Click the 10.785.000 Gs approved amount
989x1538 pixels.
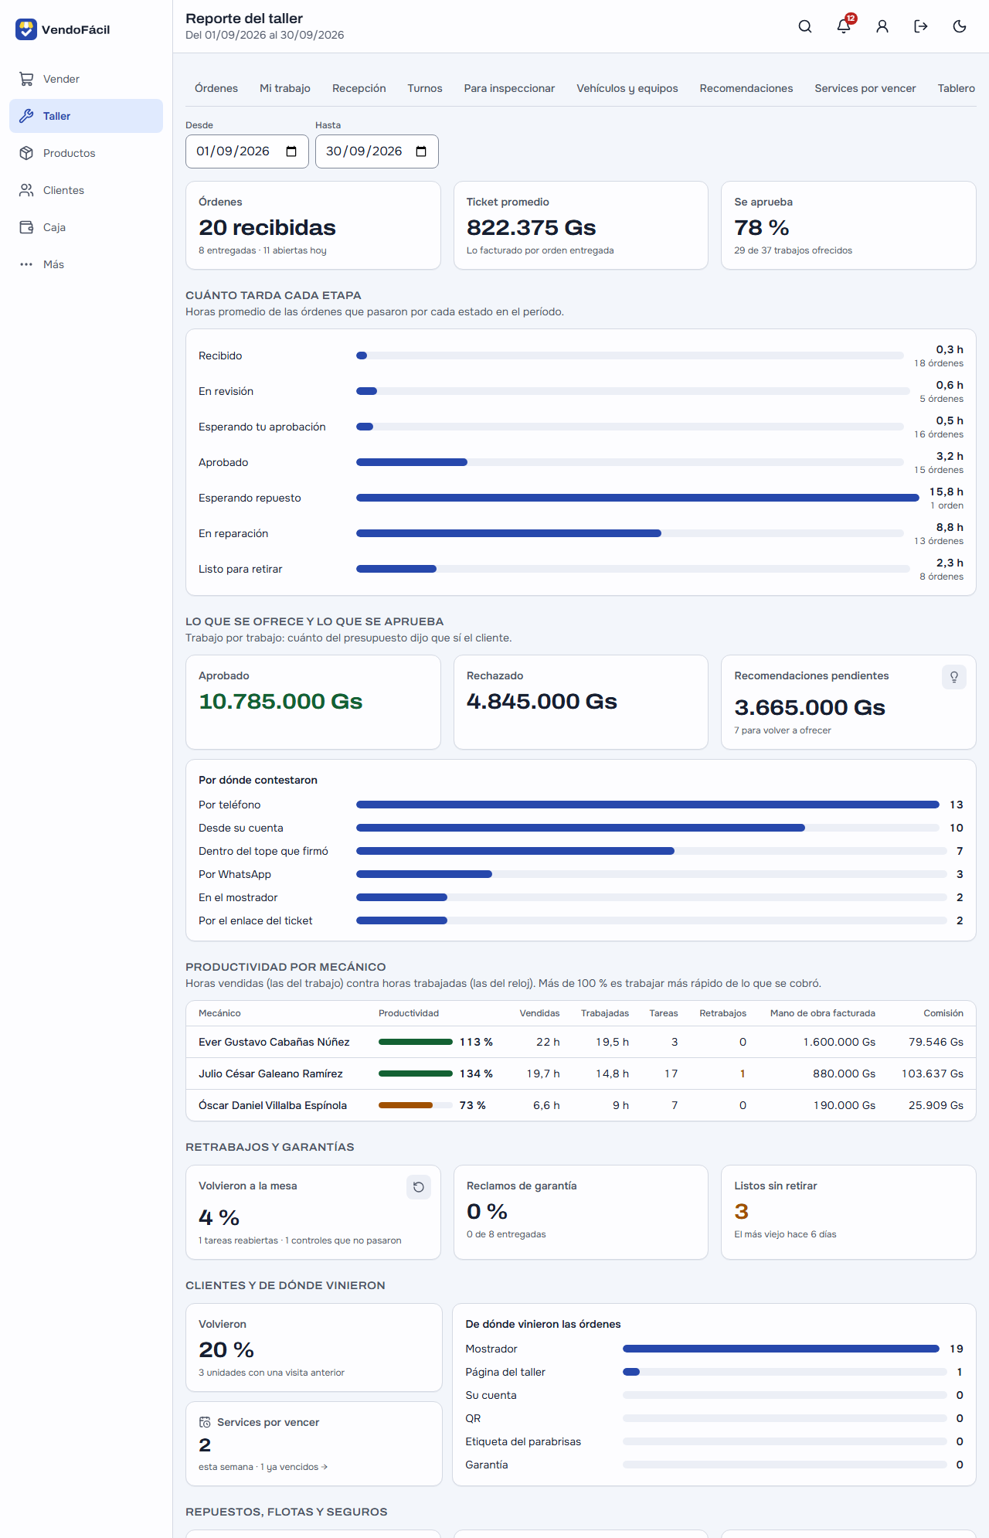[x=280, y=701]
